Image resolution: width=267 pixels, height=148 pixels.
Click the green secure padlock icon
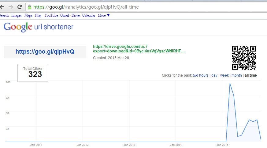click(29, 7)
